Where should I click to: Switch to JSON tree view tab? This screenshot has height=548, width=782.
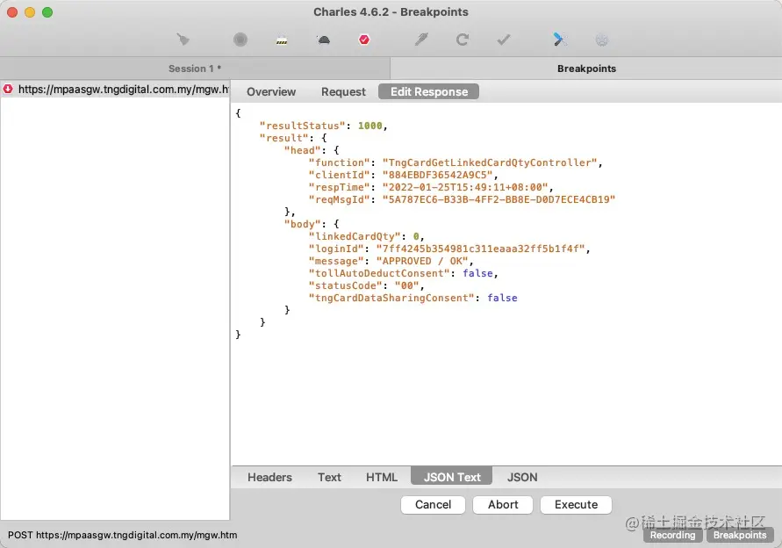pos(522,477)
